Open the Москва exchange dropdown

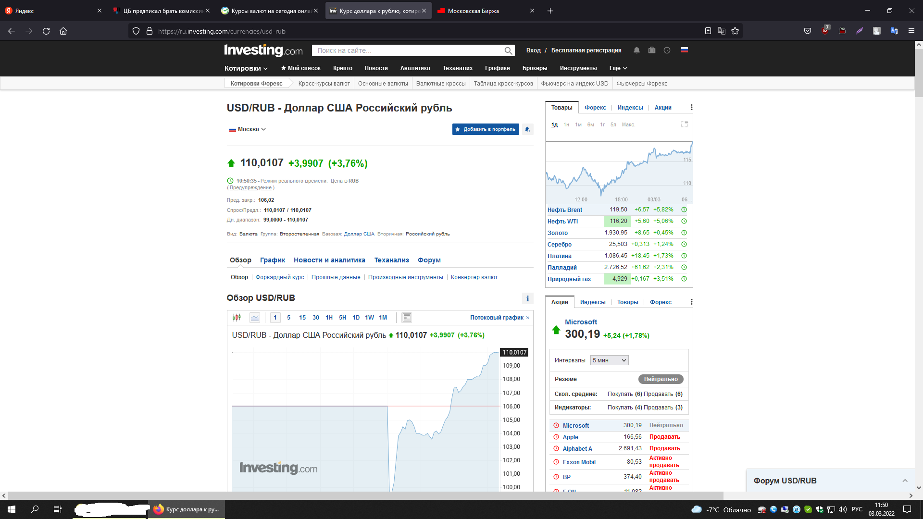tap(248, 129)
